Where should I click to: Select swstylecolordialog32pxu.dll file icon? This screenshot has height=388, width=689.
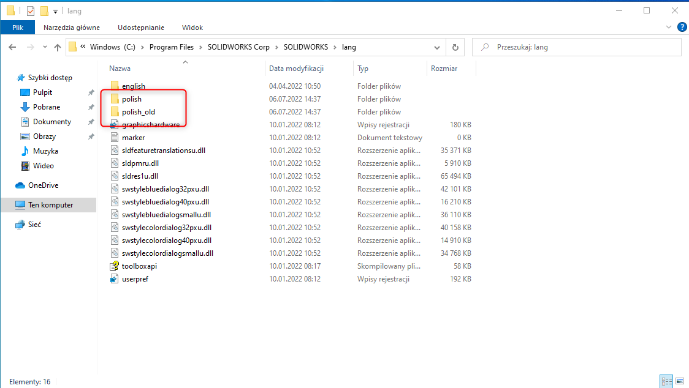[114, 228]
